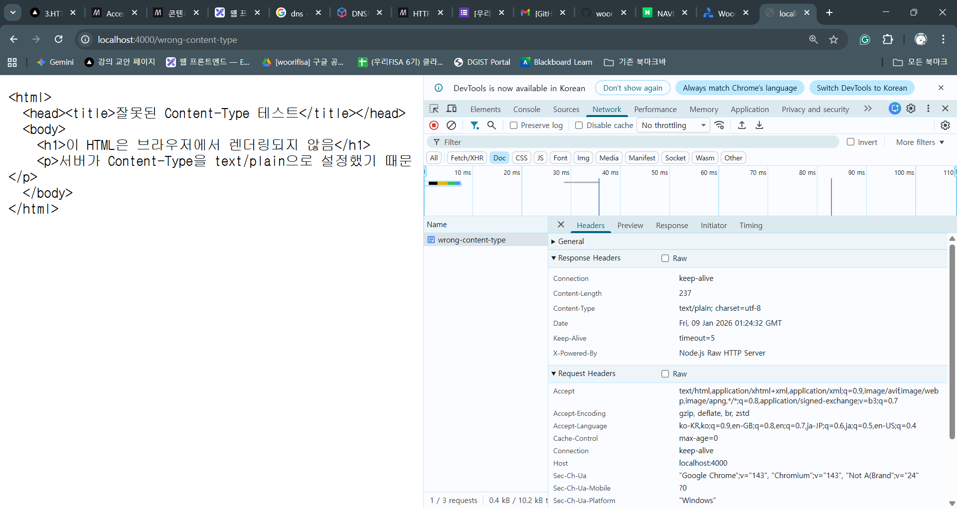Viewport: 957px width, 508px height.
Task: Open the Response tab of request
Action: [x=672, y=225]
